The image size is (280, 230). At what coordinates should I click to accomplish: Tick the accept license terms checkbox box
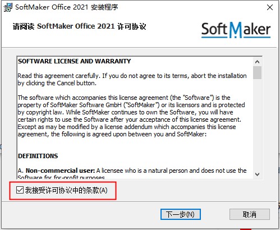coord(20,190)
